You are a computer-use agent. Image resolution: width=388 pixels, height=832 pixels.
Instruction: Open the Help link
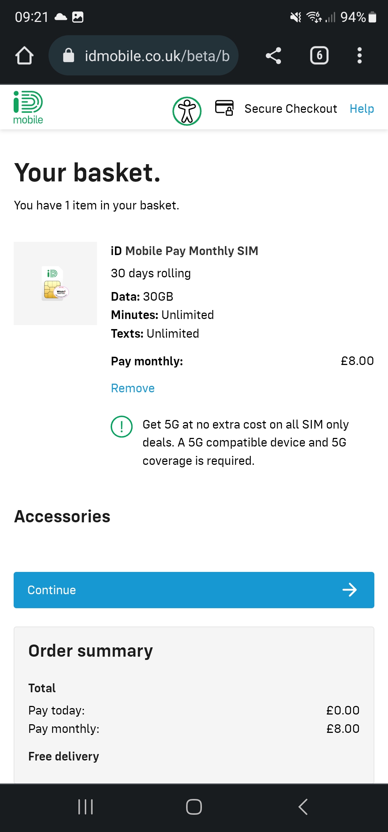point(362,108)
